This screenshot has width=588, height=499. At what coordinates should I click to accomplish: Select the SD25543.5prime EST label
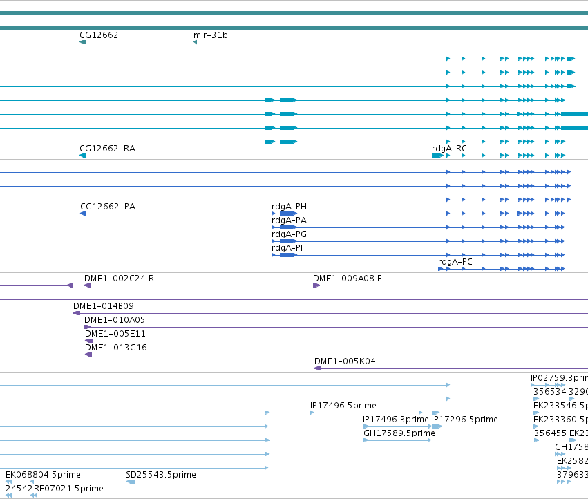(x=161, y=475)
